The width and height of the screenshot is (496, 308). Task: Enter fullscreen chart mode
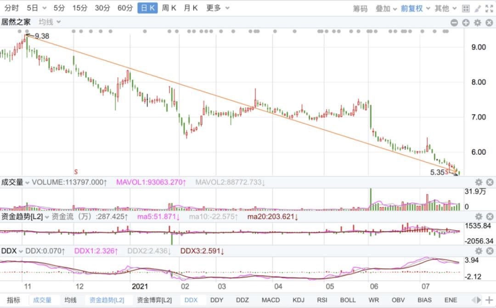490,9
